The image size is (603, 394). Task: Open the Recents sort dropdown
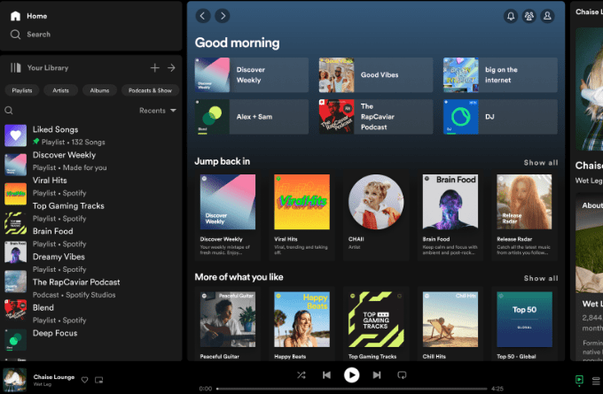coord(158,111)
